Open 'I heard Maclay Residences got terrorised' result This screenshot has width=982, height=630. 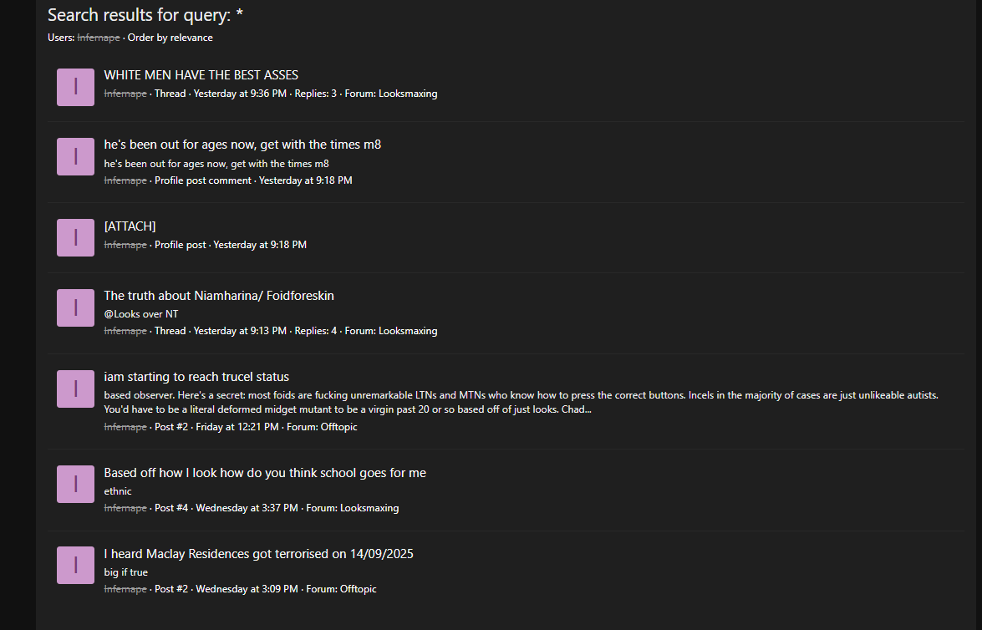click(x=258, y=554)
